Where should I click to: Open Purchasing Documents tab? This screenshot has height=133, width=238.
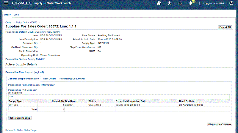click(72, 79)
